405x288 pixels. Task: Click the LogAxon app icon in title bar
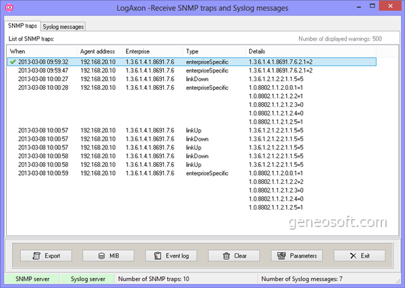(9, 7)
